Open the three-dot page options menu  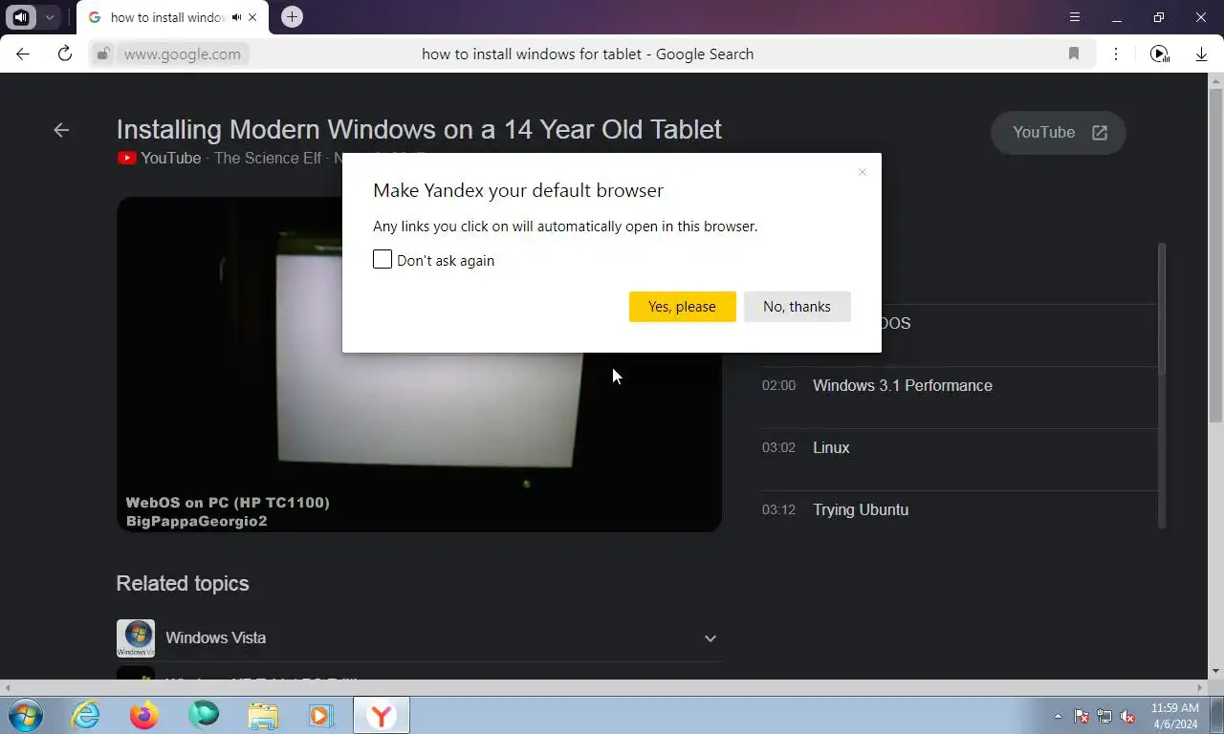(x=1115, y=54)
